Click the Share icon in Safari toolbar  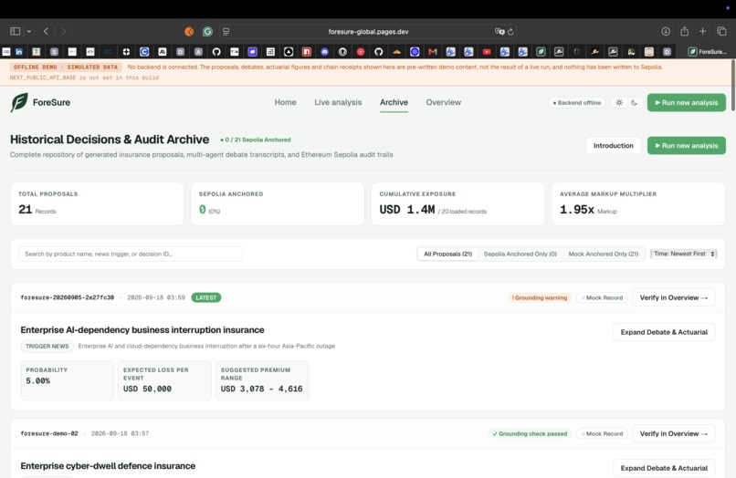point(684,31)
